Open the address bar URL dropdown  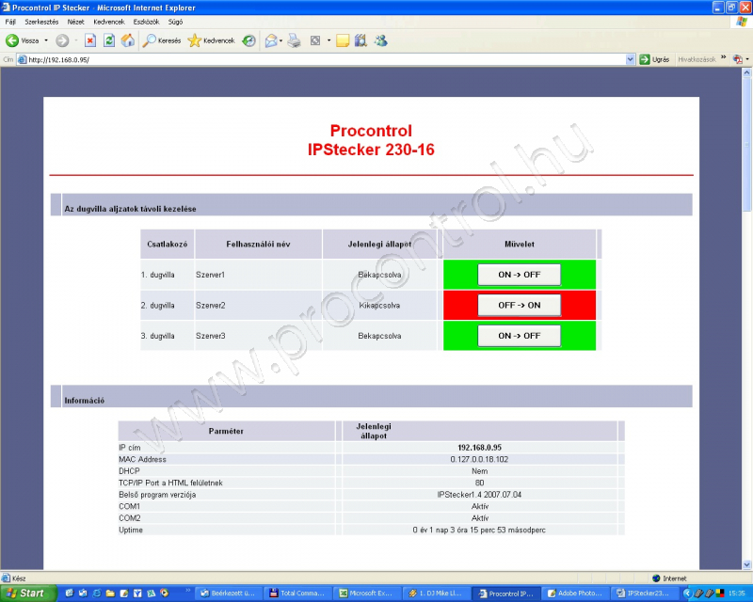(631, 59)
